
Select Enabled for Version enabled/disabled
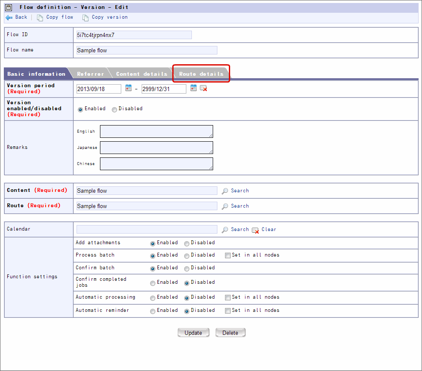pyautogui.click(x=80, y=110)
